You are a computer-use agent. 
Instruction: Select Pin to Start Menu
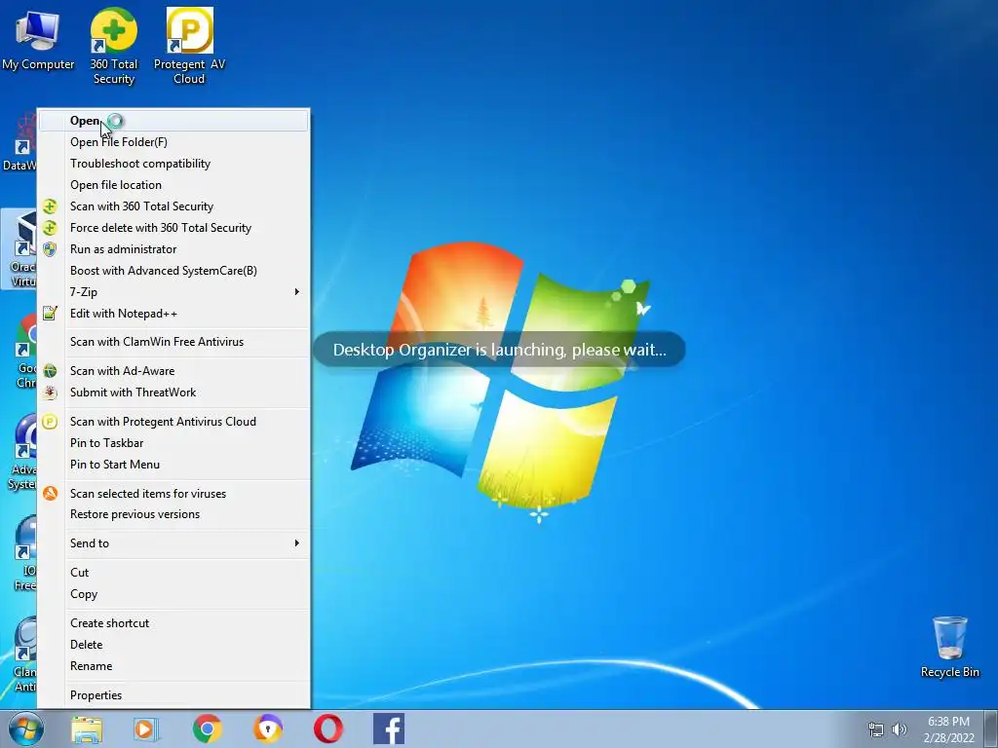point(173,465)
